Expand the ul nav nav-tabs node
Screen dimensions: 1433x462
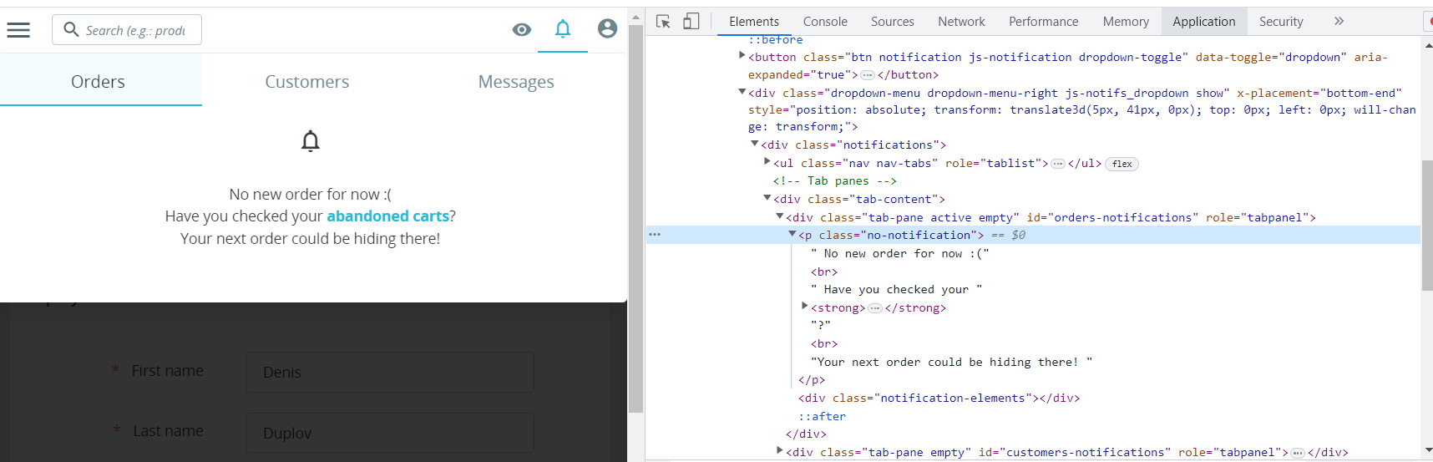[767, 162]
